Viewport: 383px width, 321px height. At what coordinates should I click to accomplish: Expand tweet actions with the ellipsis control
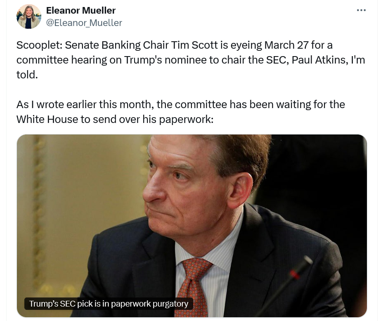pos(361,10)
